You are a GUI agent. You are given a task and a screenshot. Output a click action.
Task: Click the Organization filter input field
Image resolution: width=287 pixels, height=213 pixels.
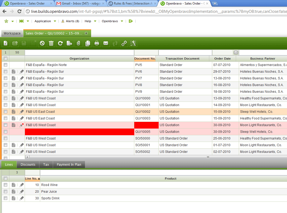point(79,53)
